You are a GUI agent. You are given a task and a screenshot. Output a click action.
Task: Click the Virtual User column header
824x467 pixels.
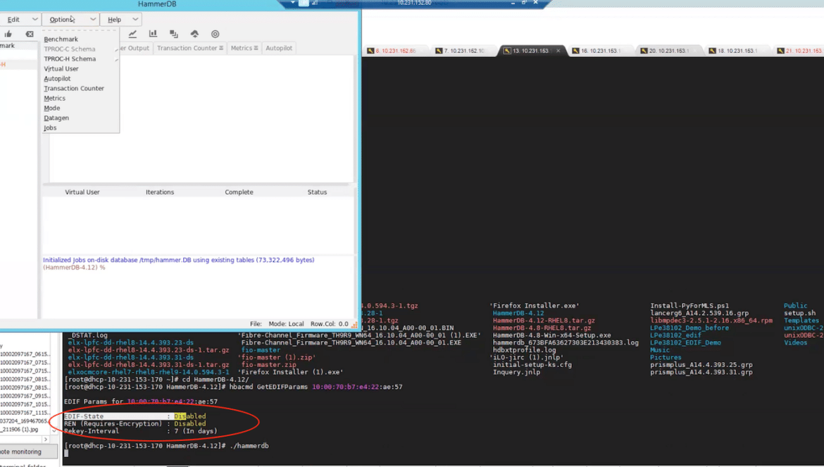point(82,192)
